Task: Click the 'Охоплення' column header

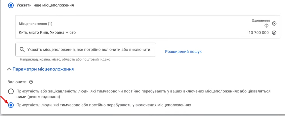Action: pos(261,21)
